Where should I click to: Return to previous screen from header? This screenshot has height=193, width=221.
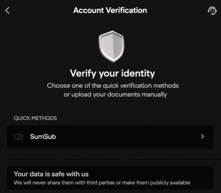click(x=8, y=11)
